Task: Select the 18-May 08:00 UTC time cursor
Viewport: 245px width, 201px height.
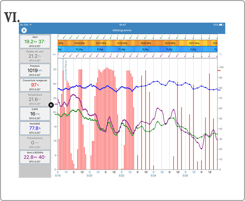Action: pos(66,70)
